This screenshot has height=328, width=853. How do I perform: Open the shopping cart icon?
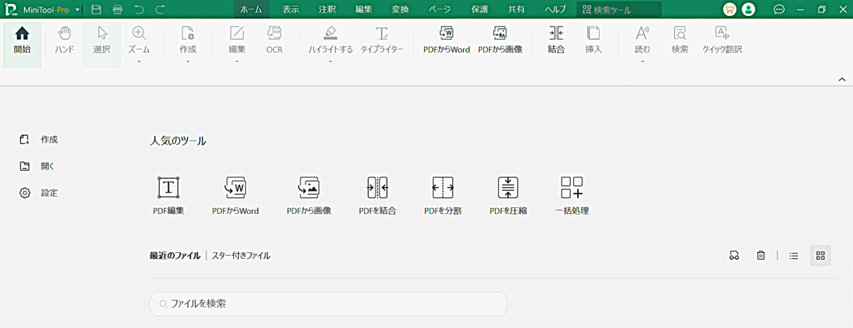(x=730, y=9)
